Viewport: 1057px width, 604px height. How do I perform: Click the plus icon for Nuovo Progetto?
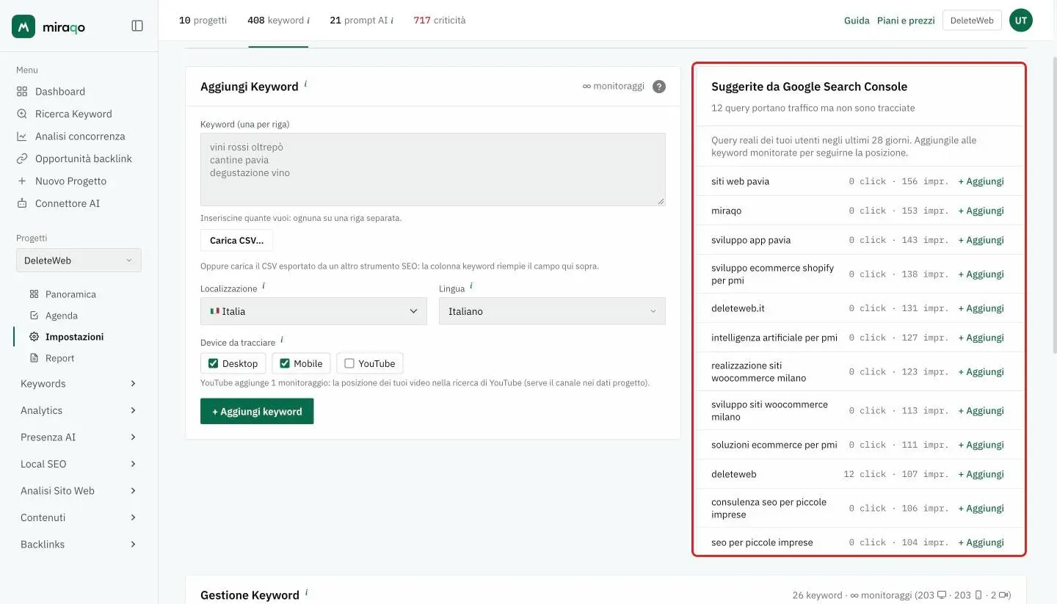[x=22, y=181]
